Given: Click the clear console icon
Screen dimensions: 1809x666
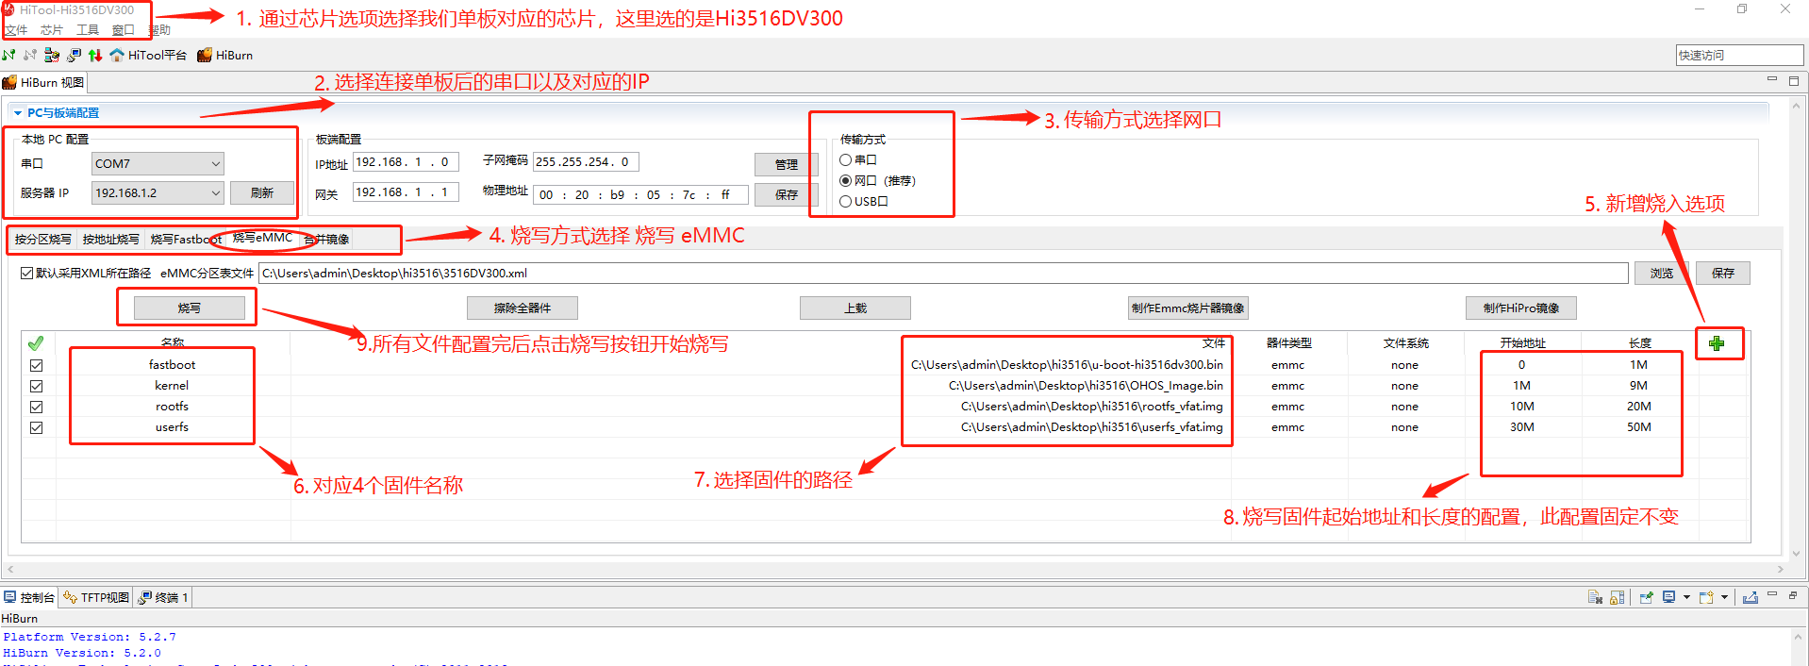Looking at the screenshot, I should coord(1595,597).
